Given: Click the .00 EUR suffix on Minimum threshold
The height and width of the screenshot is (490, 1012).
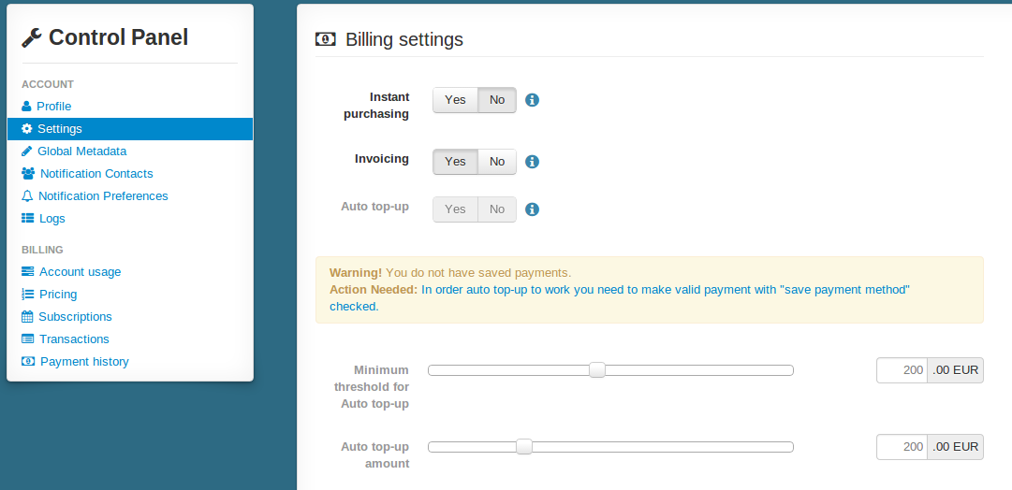Looking at the screenshot, I should tap(955, 370).
